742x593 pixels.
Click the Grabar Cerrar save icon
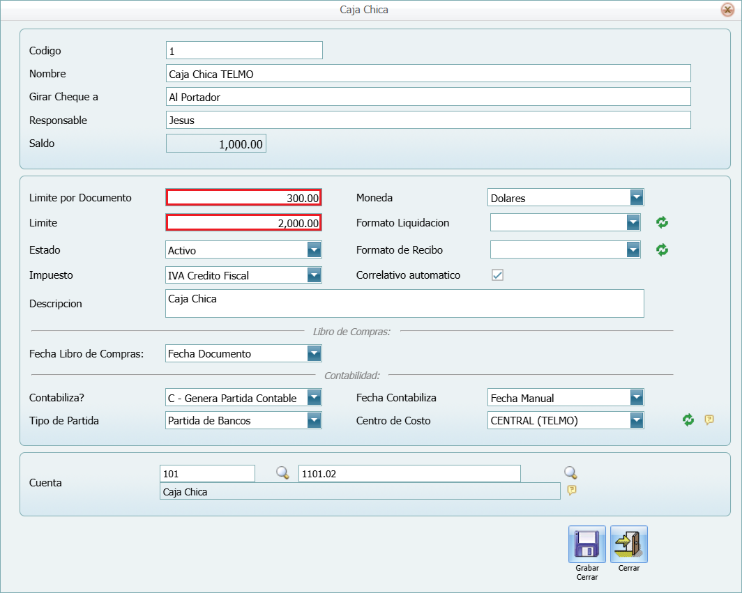coord(587,544)
